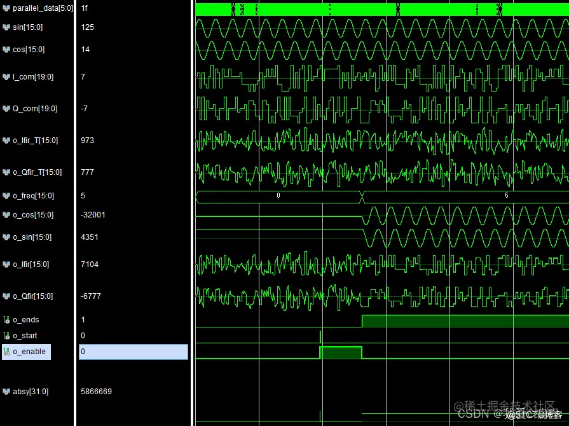
Task: Click the bus icon beside o_Ifir[15:0]
Action: click(x=6, y=264)
